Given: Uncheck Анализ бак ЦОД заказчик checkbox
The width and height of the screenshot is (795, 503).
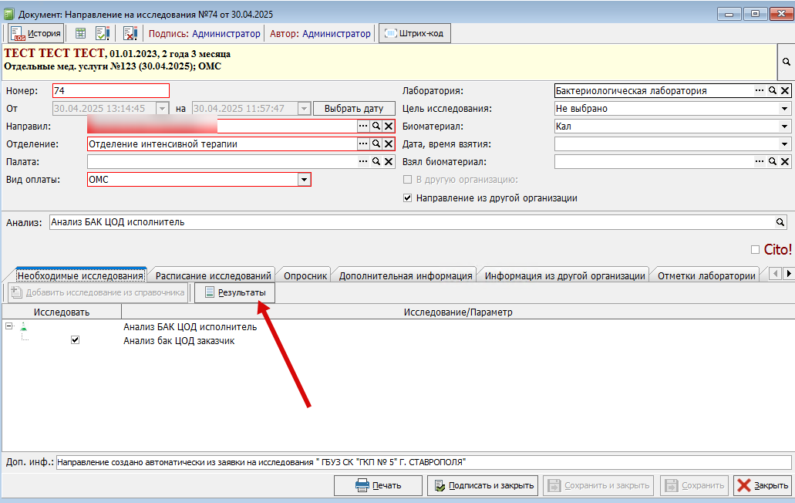Looking at the screenshot, I should click(75, 339).
